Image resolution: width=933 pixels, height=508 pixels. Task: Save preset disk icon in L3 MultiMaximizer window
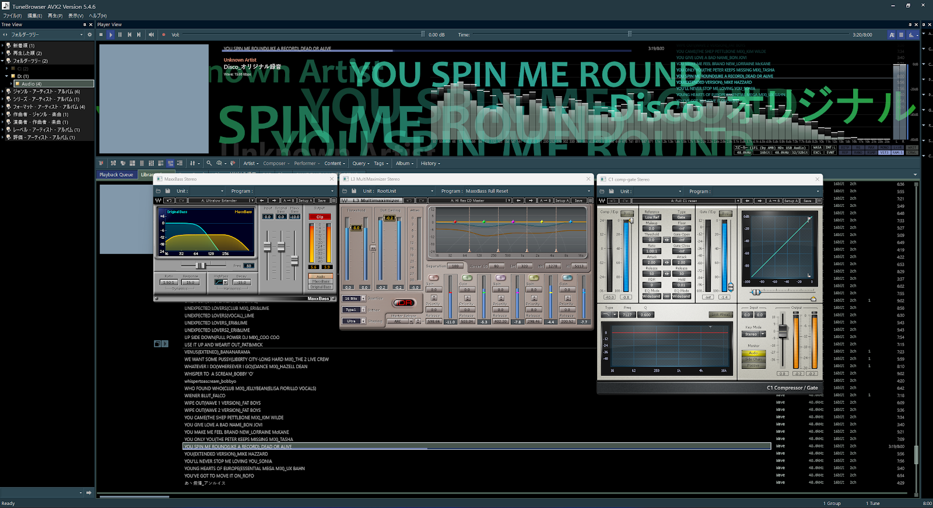[355, 191]
